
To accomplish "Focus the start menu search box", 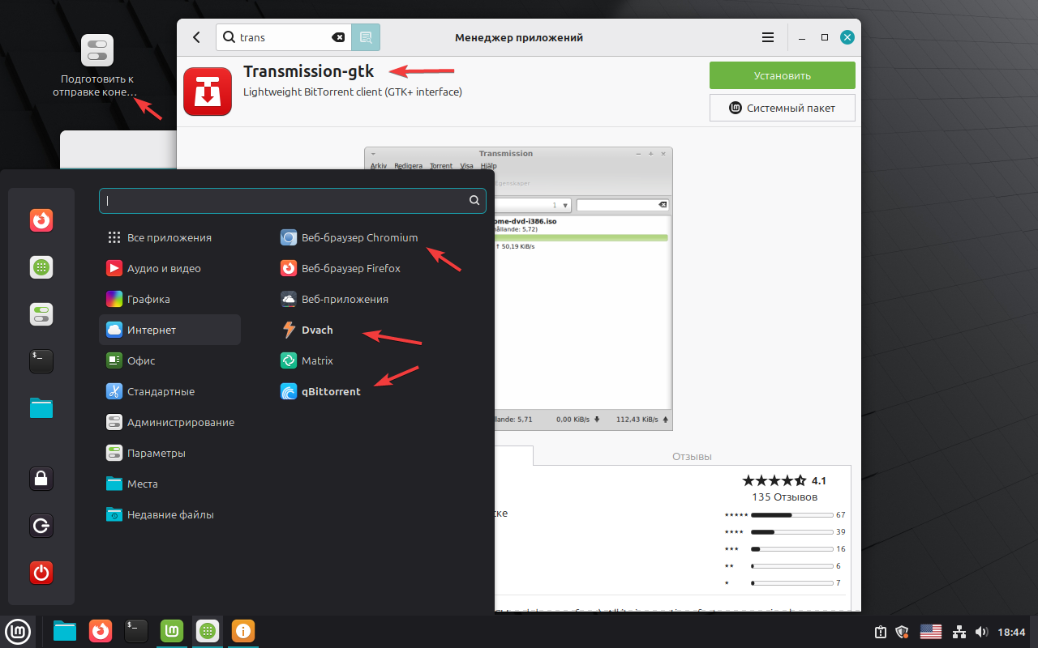I will point(293,201).
